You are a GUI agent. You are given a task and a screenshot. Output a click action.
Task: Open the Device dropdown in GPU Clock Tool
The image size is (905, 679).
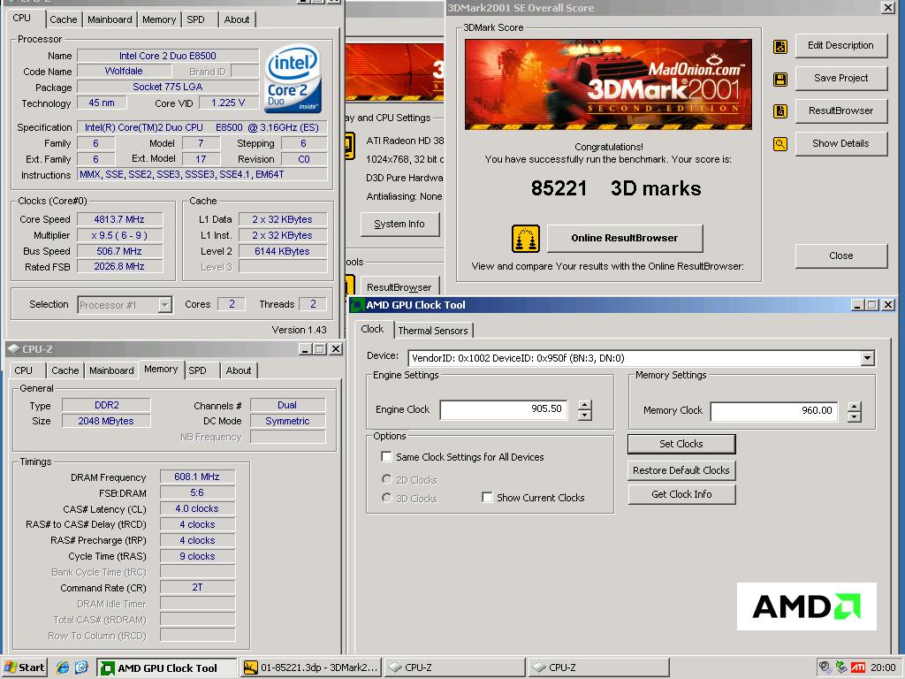[x=867, y=359]
